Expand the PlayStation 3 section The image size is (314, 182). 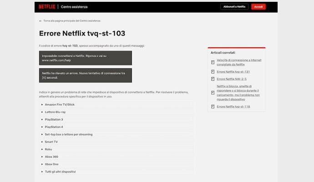pos(116,120)
